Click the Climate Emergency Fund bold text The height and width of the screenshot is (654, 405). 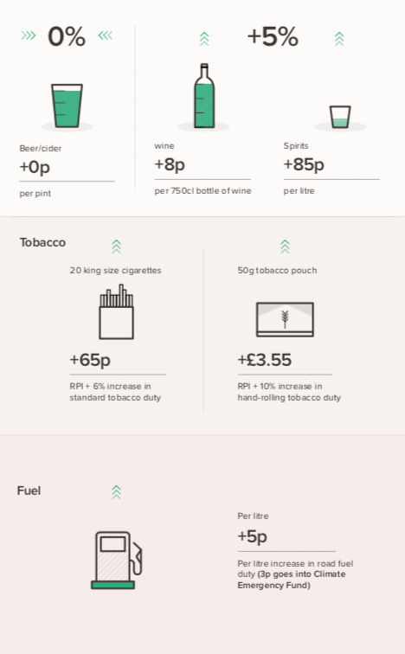coord(292,580)
